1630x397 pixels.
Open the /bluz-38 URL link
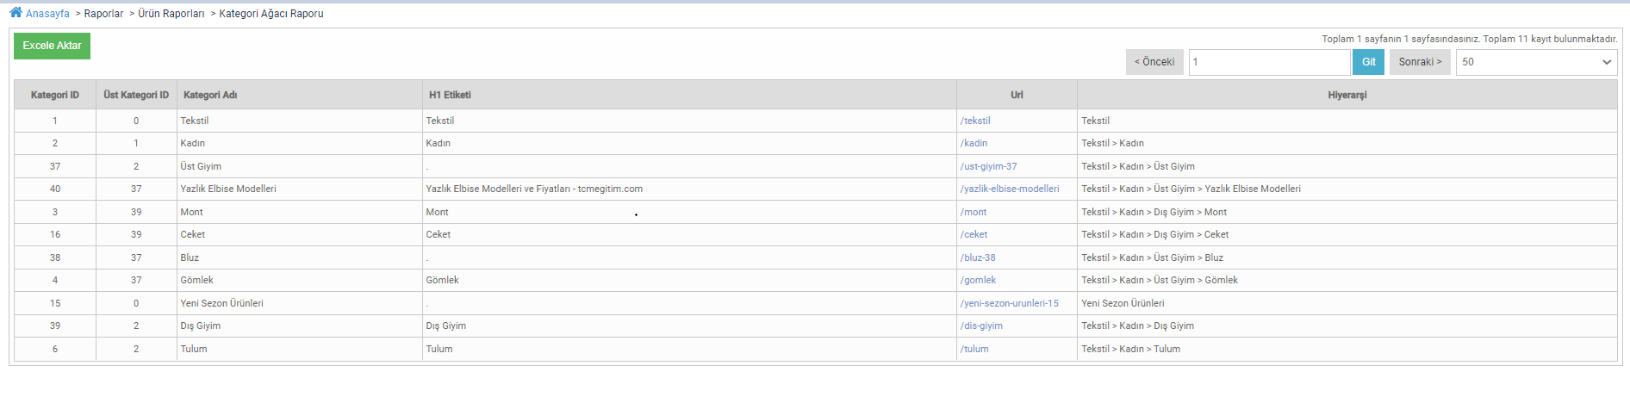click(x=978, y=257)
